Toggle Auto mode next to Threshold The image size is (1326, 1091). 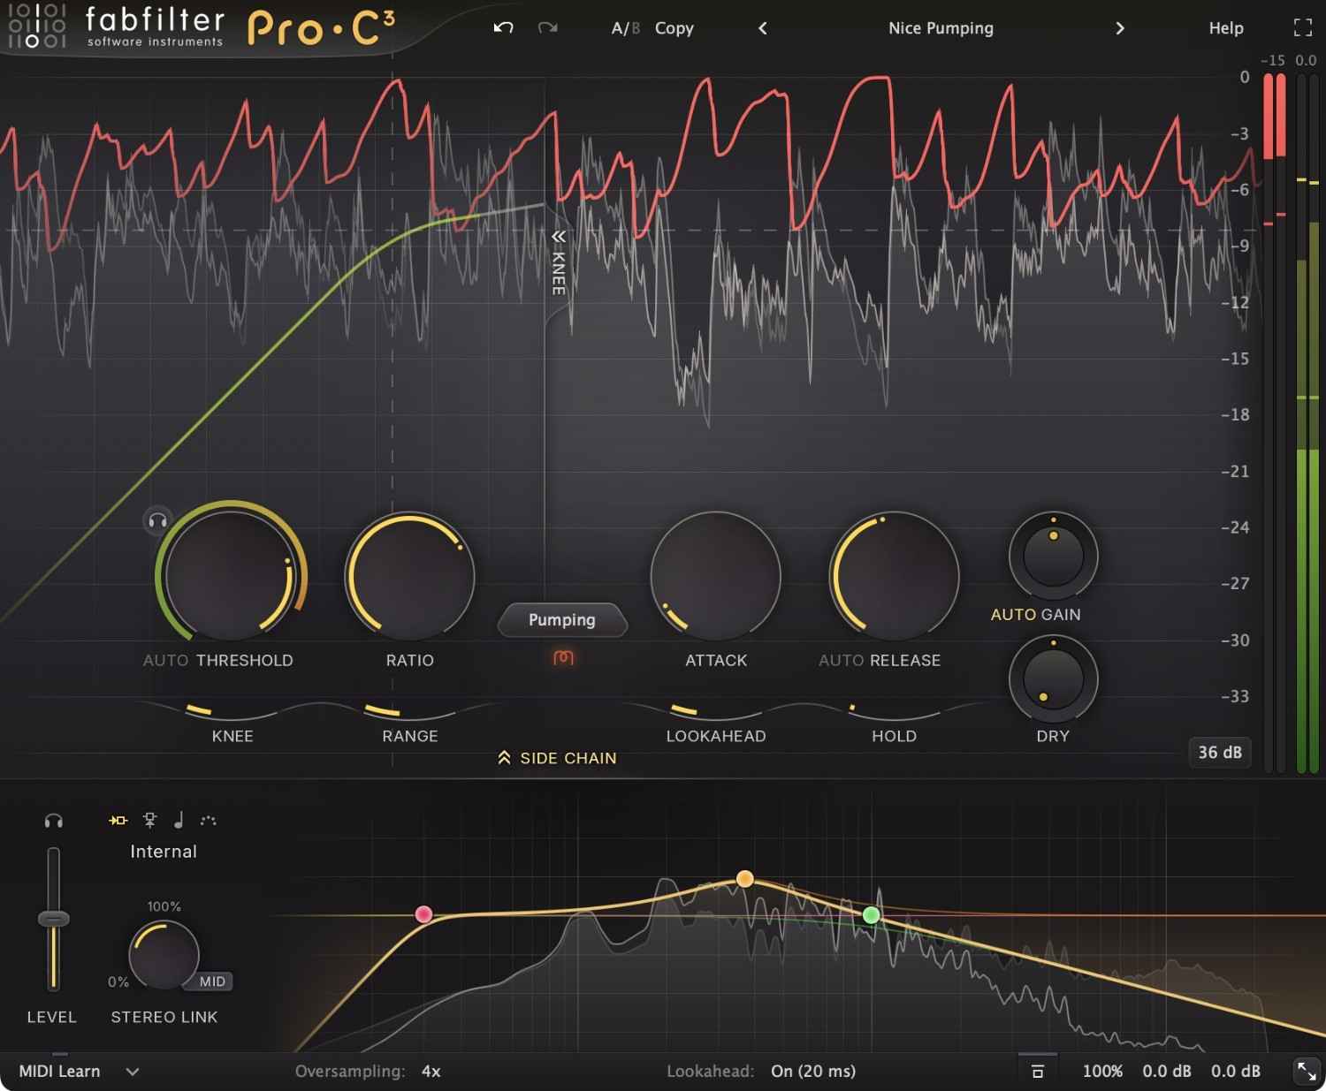(x=167, y=660)
